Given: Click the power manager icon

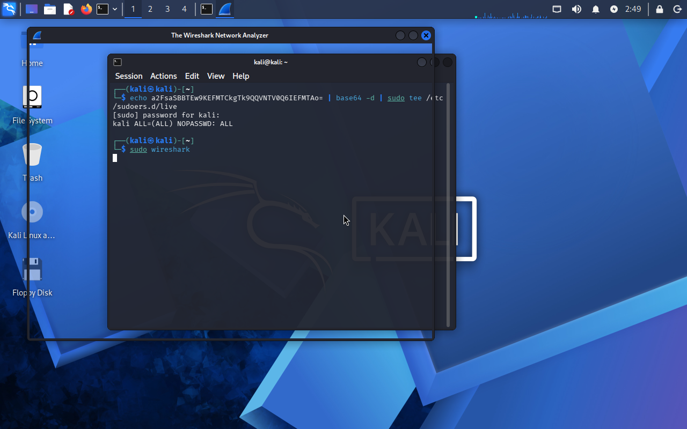Looking at the screenshot, I should click(614, 9).
